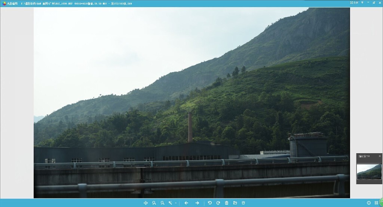This screenshot has height=207, width=383.
Task: Click the navigator preview thumbnail
Action: 369,172
